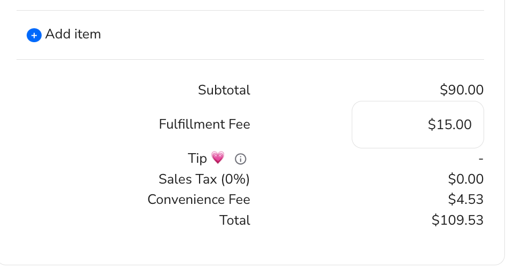Image resolution: width=514 pixels, height=269 pixels.
Task: Click the Total label
Action: click(x=235, y=220)
